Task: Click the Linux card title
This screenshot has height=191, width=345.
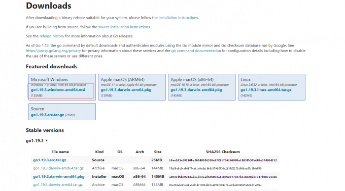Action: [246, 79]
